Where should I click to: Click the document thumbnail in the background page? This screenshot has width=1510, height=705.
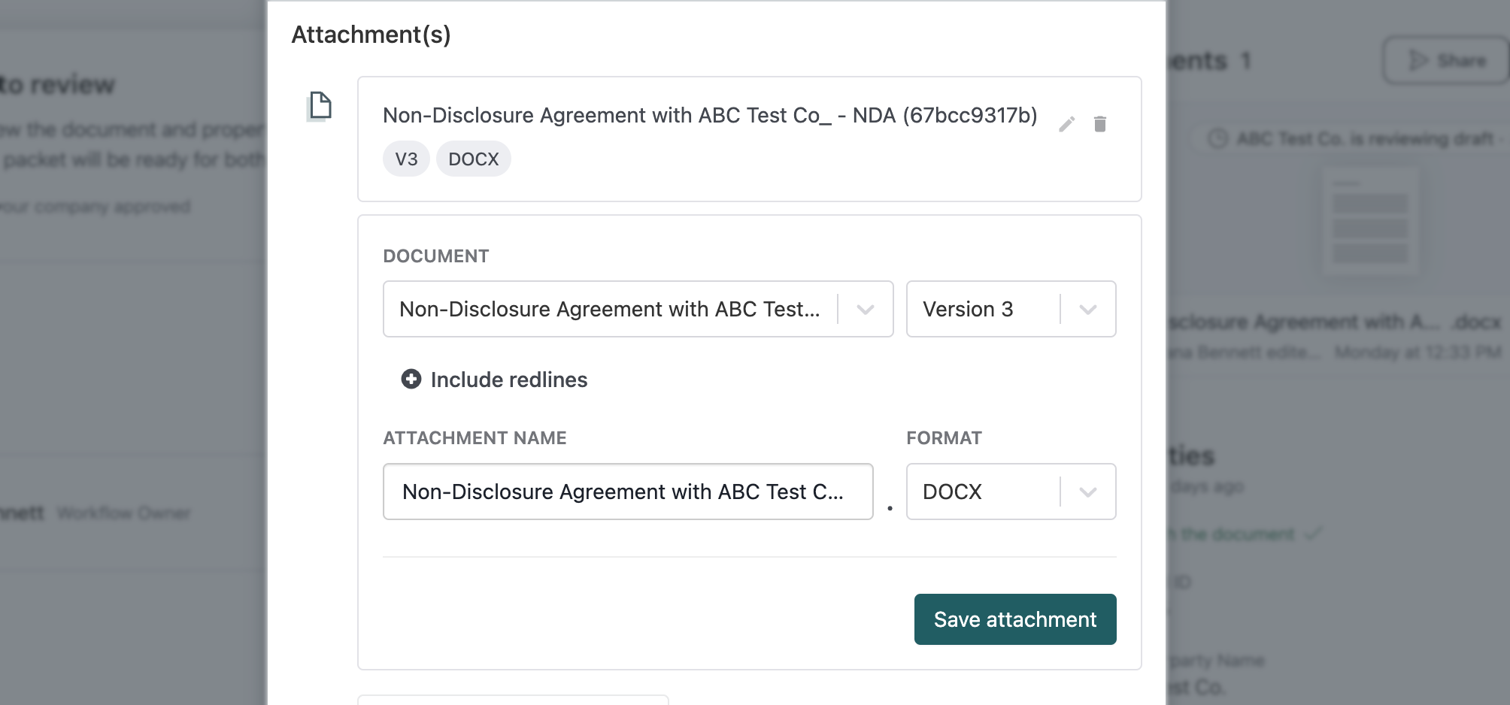pos(1370,222)
